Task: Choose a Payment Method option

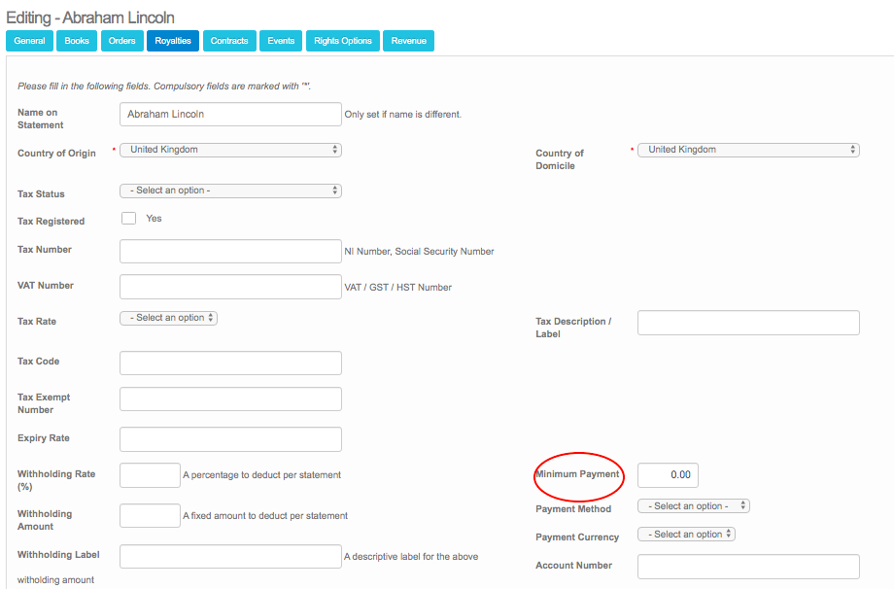Action: 693,506
